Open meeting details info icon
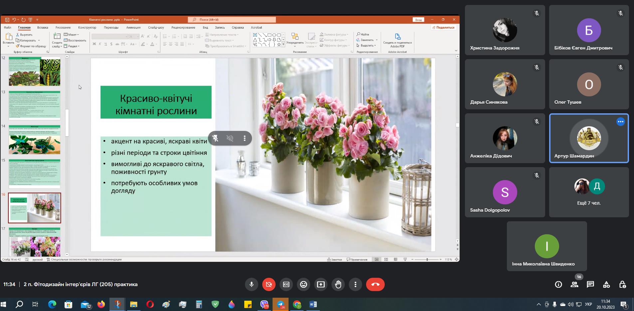The height and width of the screenshot is (311, 634). (558, 284)
